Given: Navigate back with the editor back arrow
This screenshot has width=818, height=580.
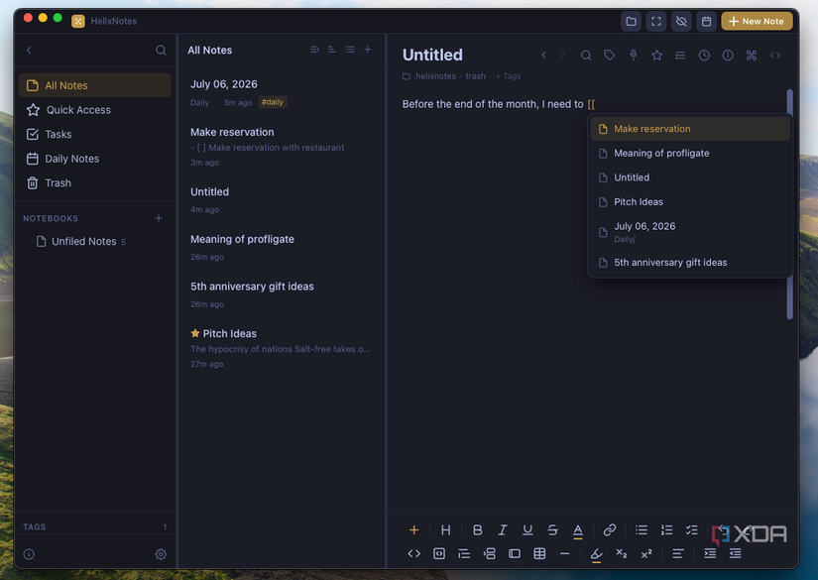Looking at the screenshot, I should click(543, 55).
